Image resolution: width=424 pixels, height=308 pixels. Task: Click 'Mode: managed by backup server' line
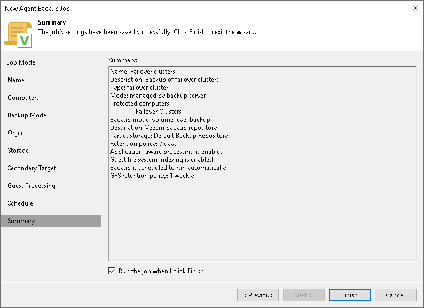158,96
